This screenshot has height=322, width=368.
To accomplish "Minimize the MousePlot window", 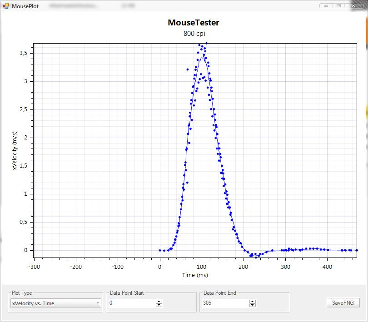I will tap(326, 6).
